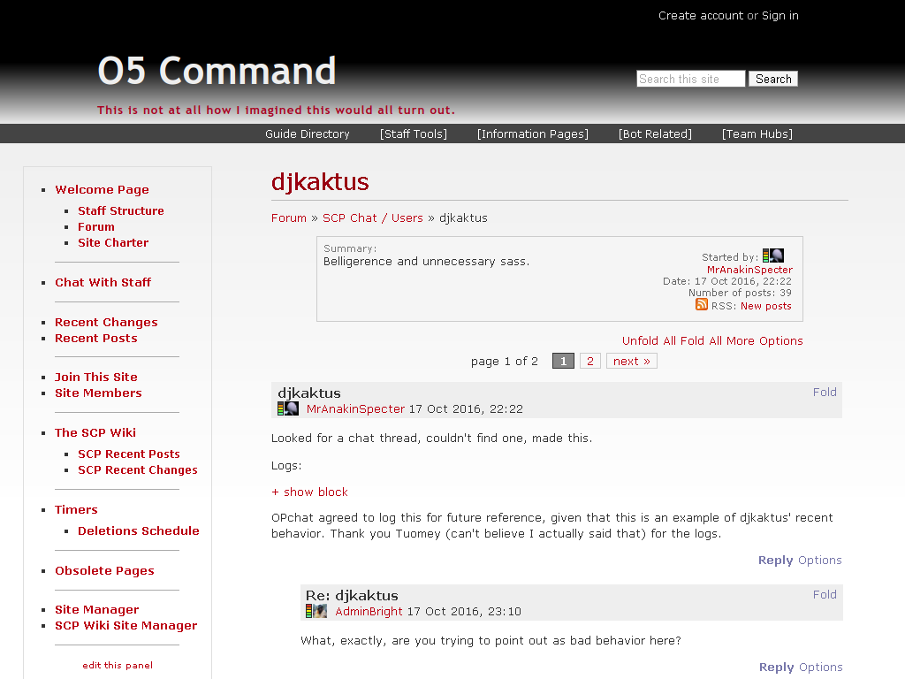
Task: Open Recent Changes in sidebar
Action: tap(106, 322)
